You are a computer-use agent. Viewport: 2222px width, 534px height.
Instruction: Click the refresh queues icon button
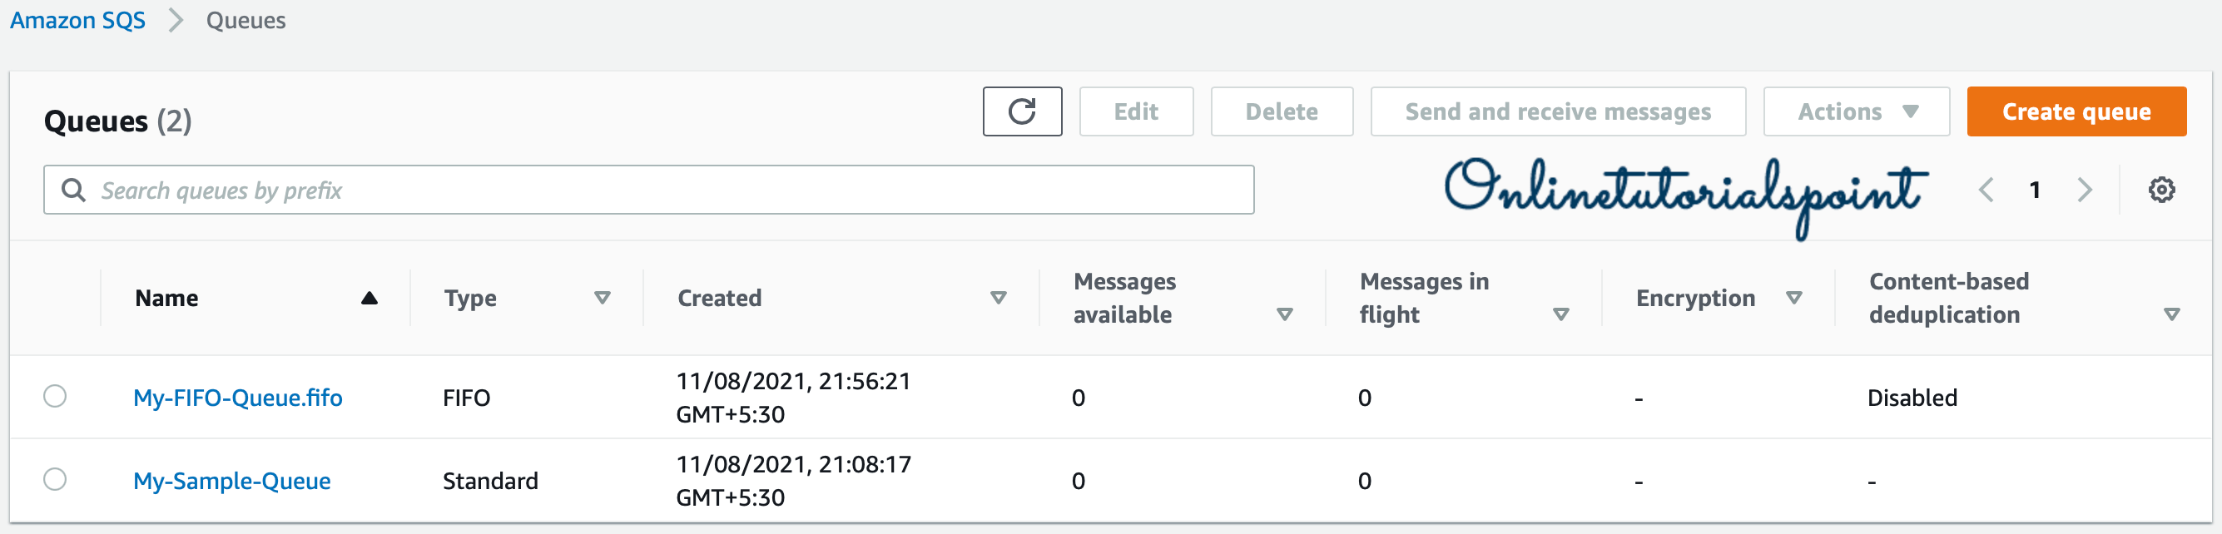(1021, 111)
